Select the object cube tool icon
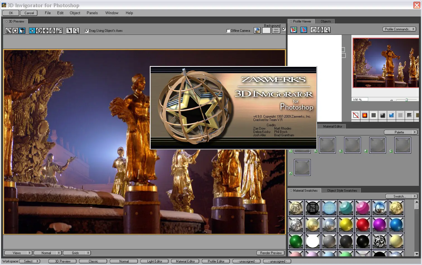422x265 pixels. [x=22, y=31]
